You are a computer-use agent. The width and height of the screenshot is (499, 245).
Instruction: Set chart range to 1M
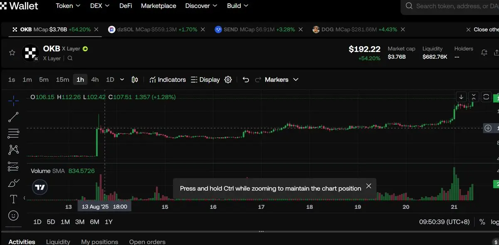coord(65,222)
